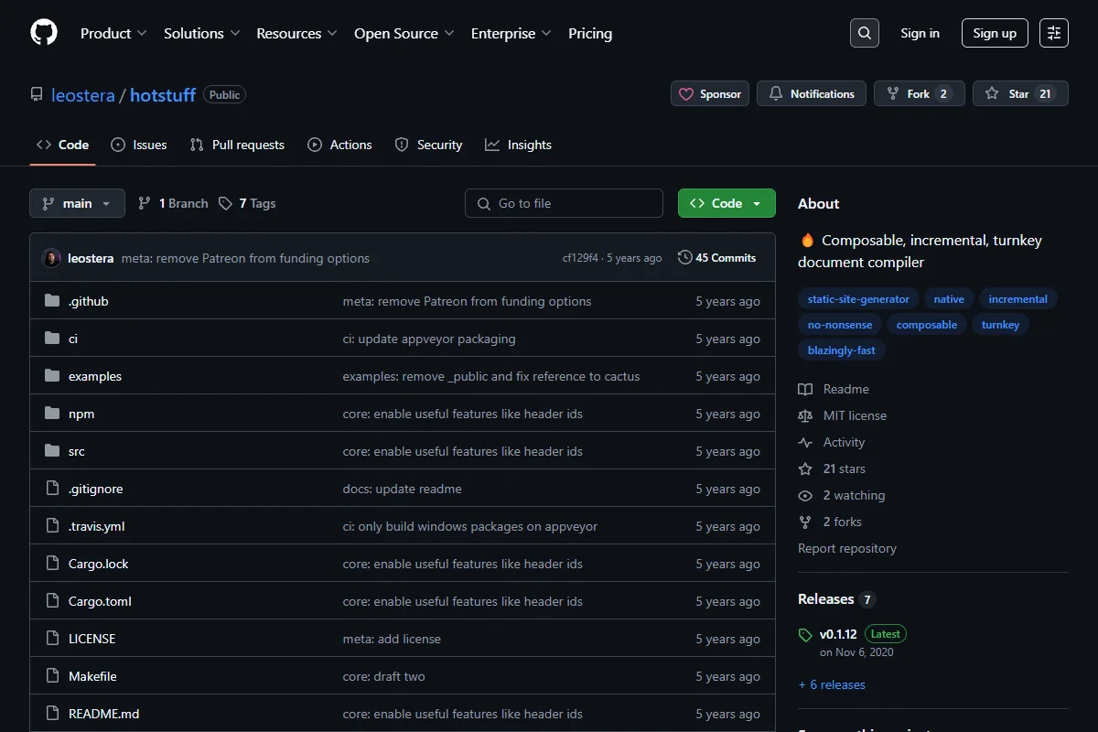Viewport: 1098px width, 732px height.
Task: Select the tag icon next to 7 Tags
Action: coord(225,203)
